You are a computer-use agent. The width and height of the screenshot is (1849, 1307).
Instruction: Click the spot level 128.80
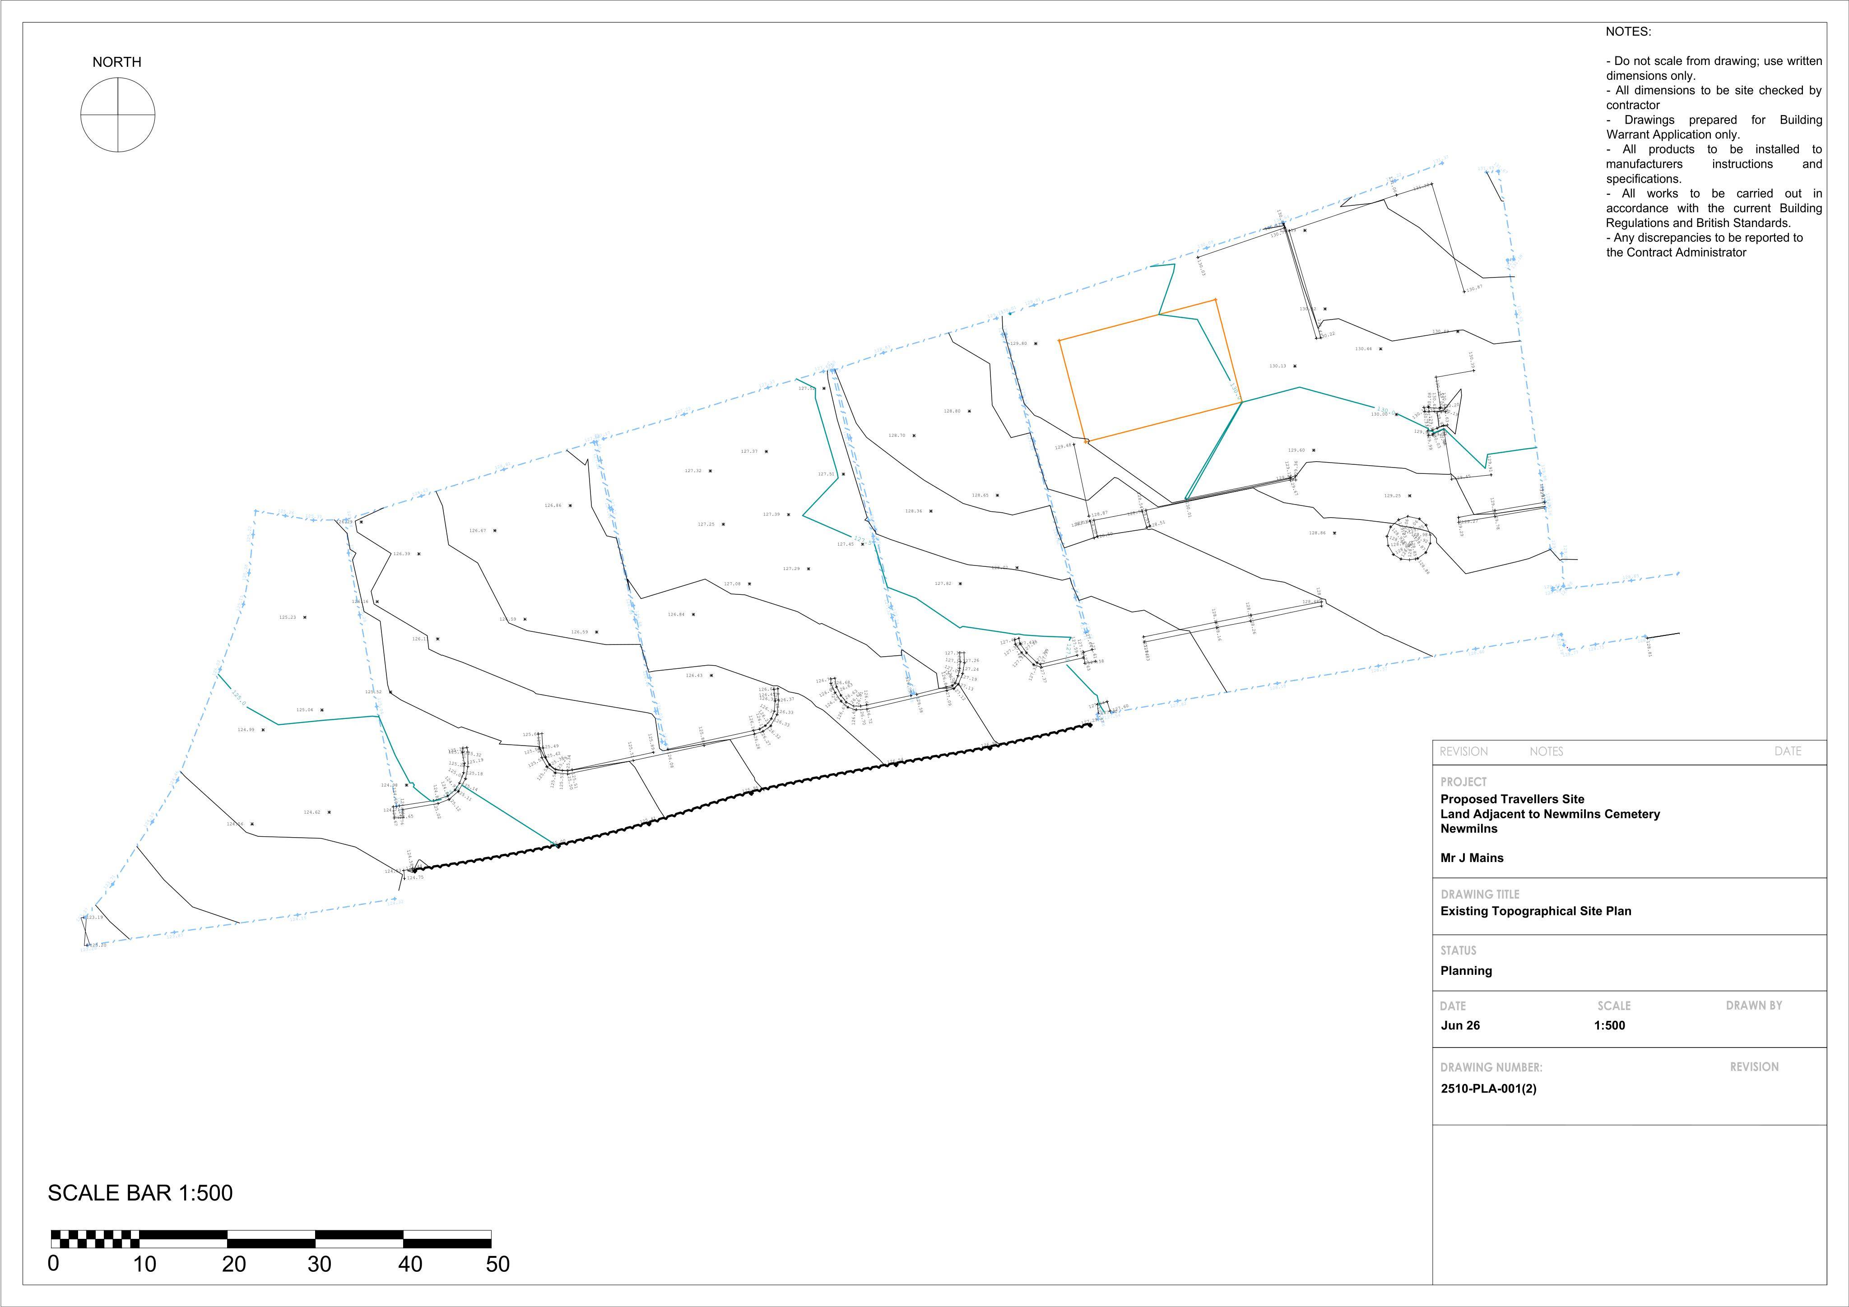click(952, 411)
